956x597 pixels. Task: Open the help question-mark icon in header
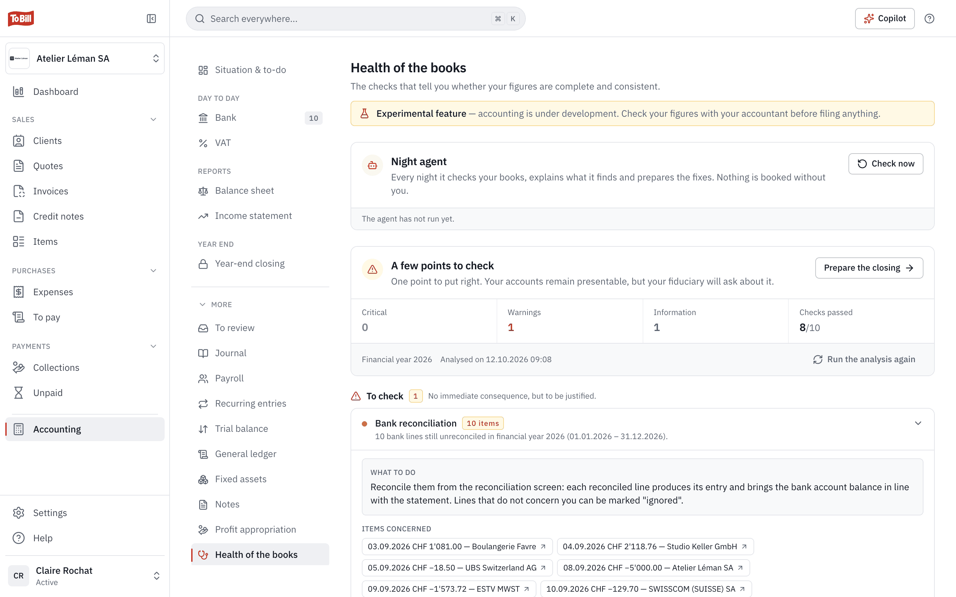(929, 19)
